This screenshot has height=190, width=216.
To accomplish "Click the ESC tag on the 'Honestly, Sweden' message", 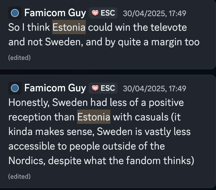I will tap(103, 88).
